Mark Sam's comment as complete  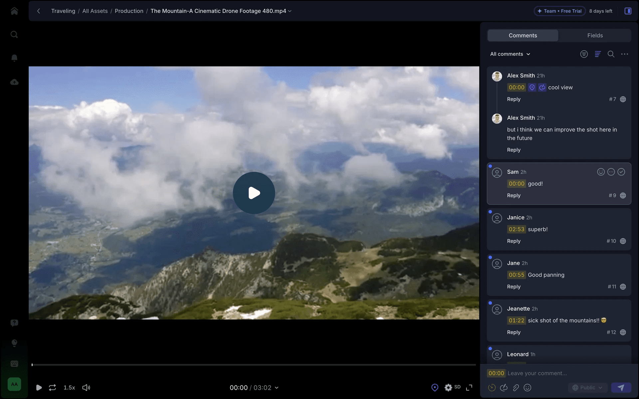coord(621,172)
